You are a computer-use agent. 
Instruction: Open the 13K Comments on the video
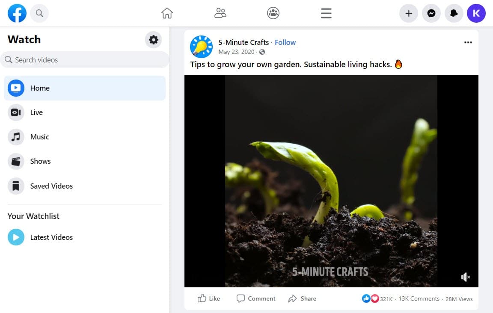419,298
